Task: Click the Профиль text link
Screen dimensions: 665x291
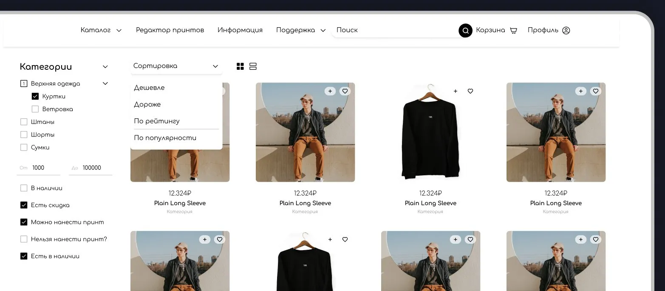Action: 543,30
